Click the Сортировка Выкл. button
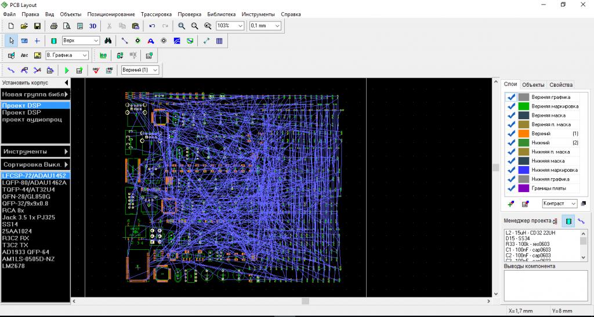This screenshot has width=594, height=317. pyautogui.click(x=35, y=165)
